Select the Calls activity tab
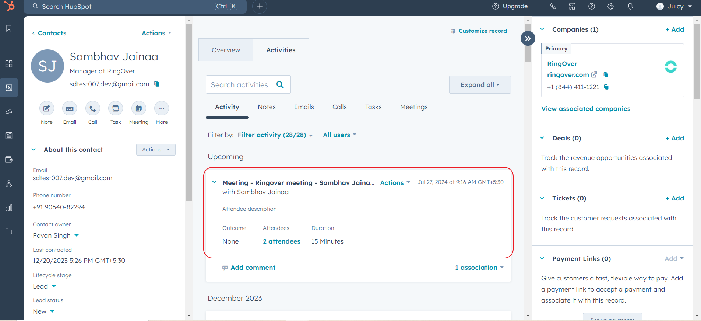Viewport: 701px width, 321px height. [339, 107]
